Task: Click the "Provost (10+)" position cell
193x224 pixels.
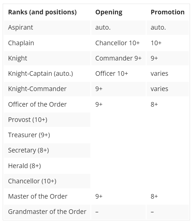Action: click(28, 120)
